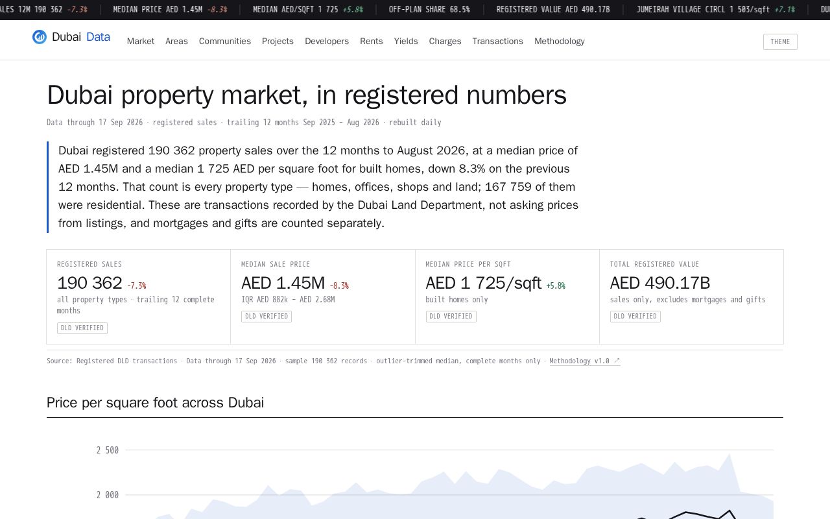This screenshot has width=830, height=519.
Task: Navigate to Rents
Action: pyautogui.click(x=372, y=41)
